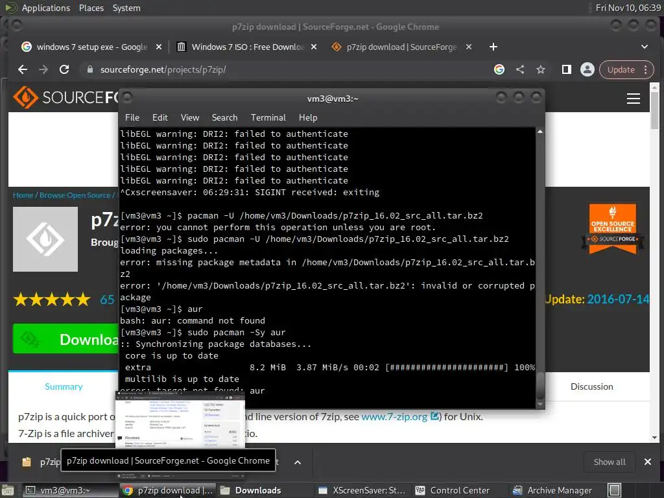View site information lock icon

click(89, 69)
